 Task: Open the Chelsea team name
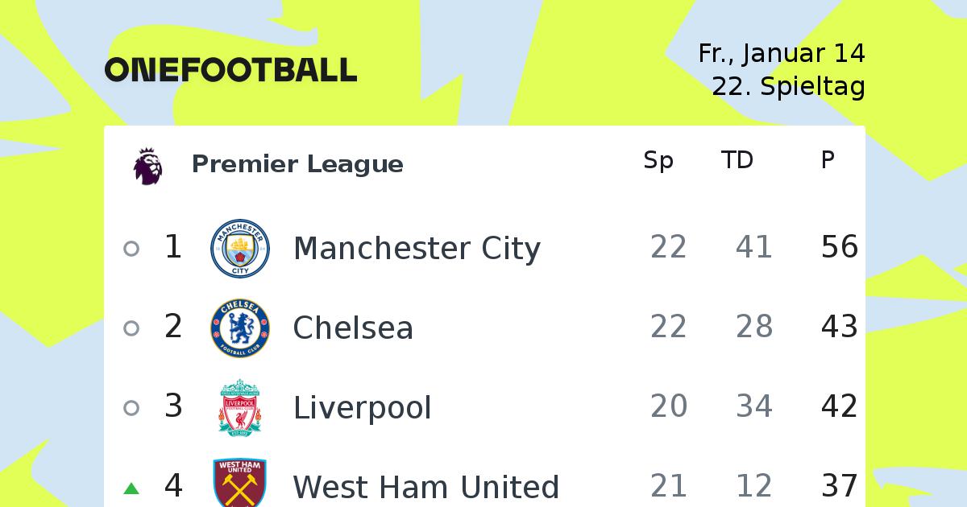coord(353,328)
